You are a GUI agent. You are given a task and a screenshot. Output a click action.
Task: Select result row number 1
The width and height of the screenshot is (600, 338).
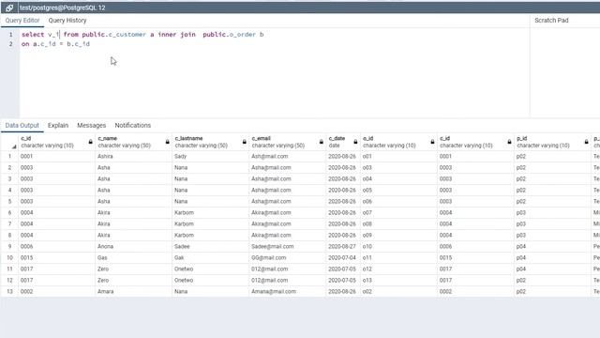9,157
